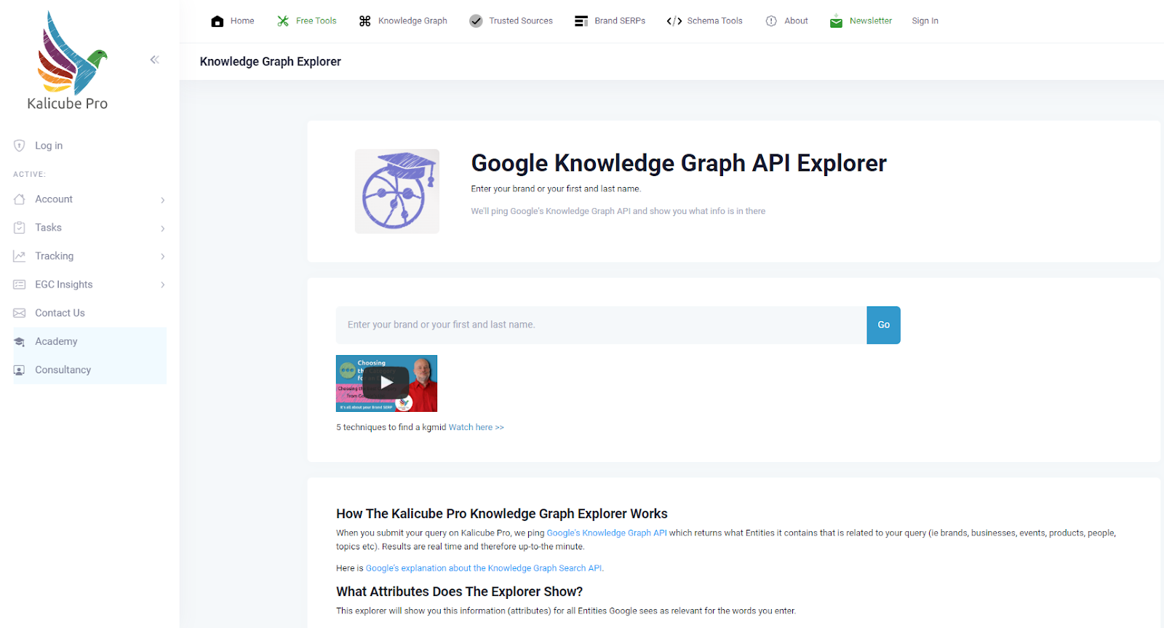Click the Trusted Sources checkmark icon
1164x628 pixels.
476,21
